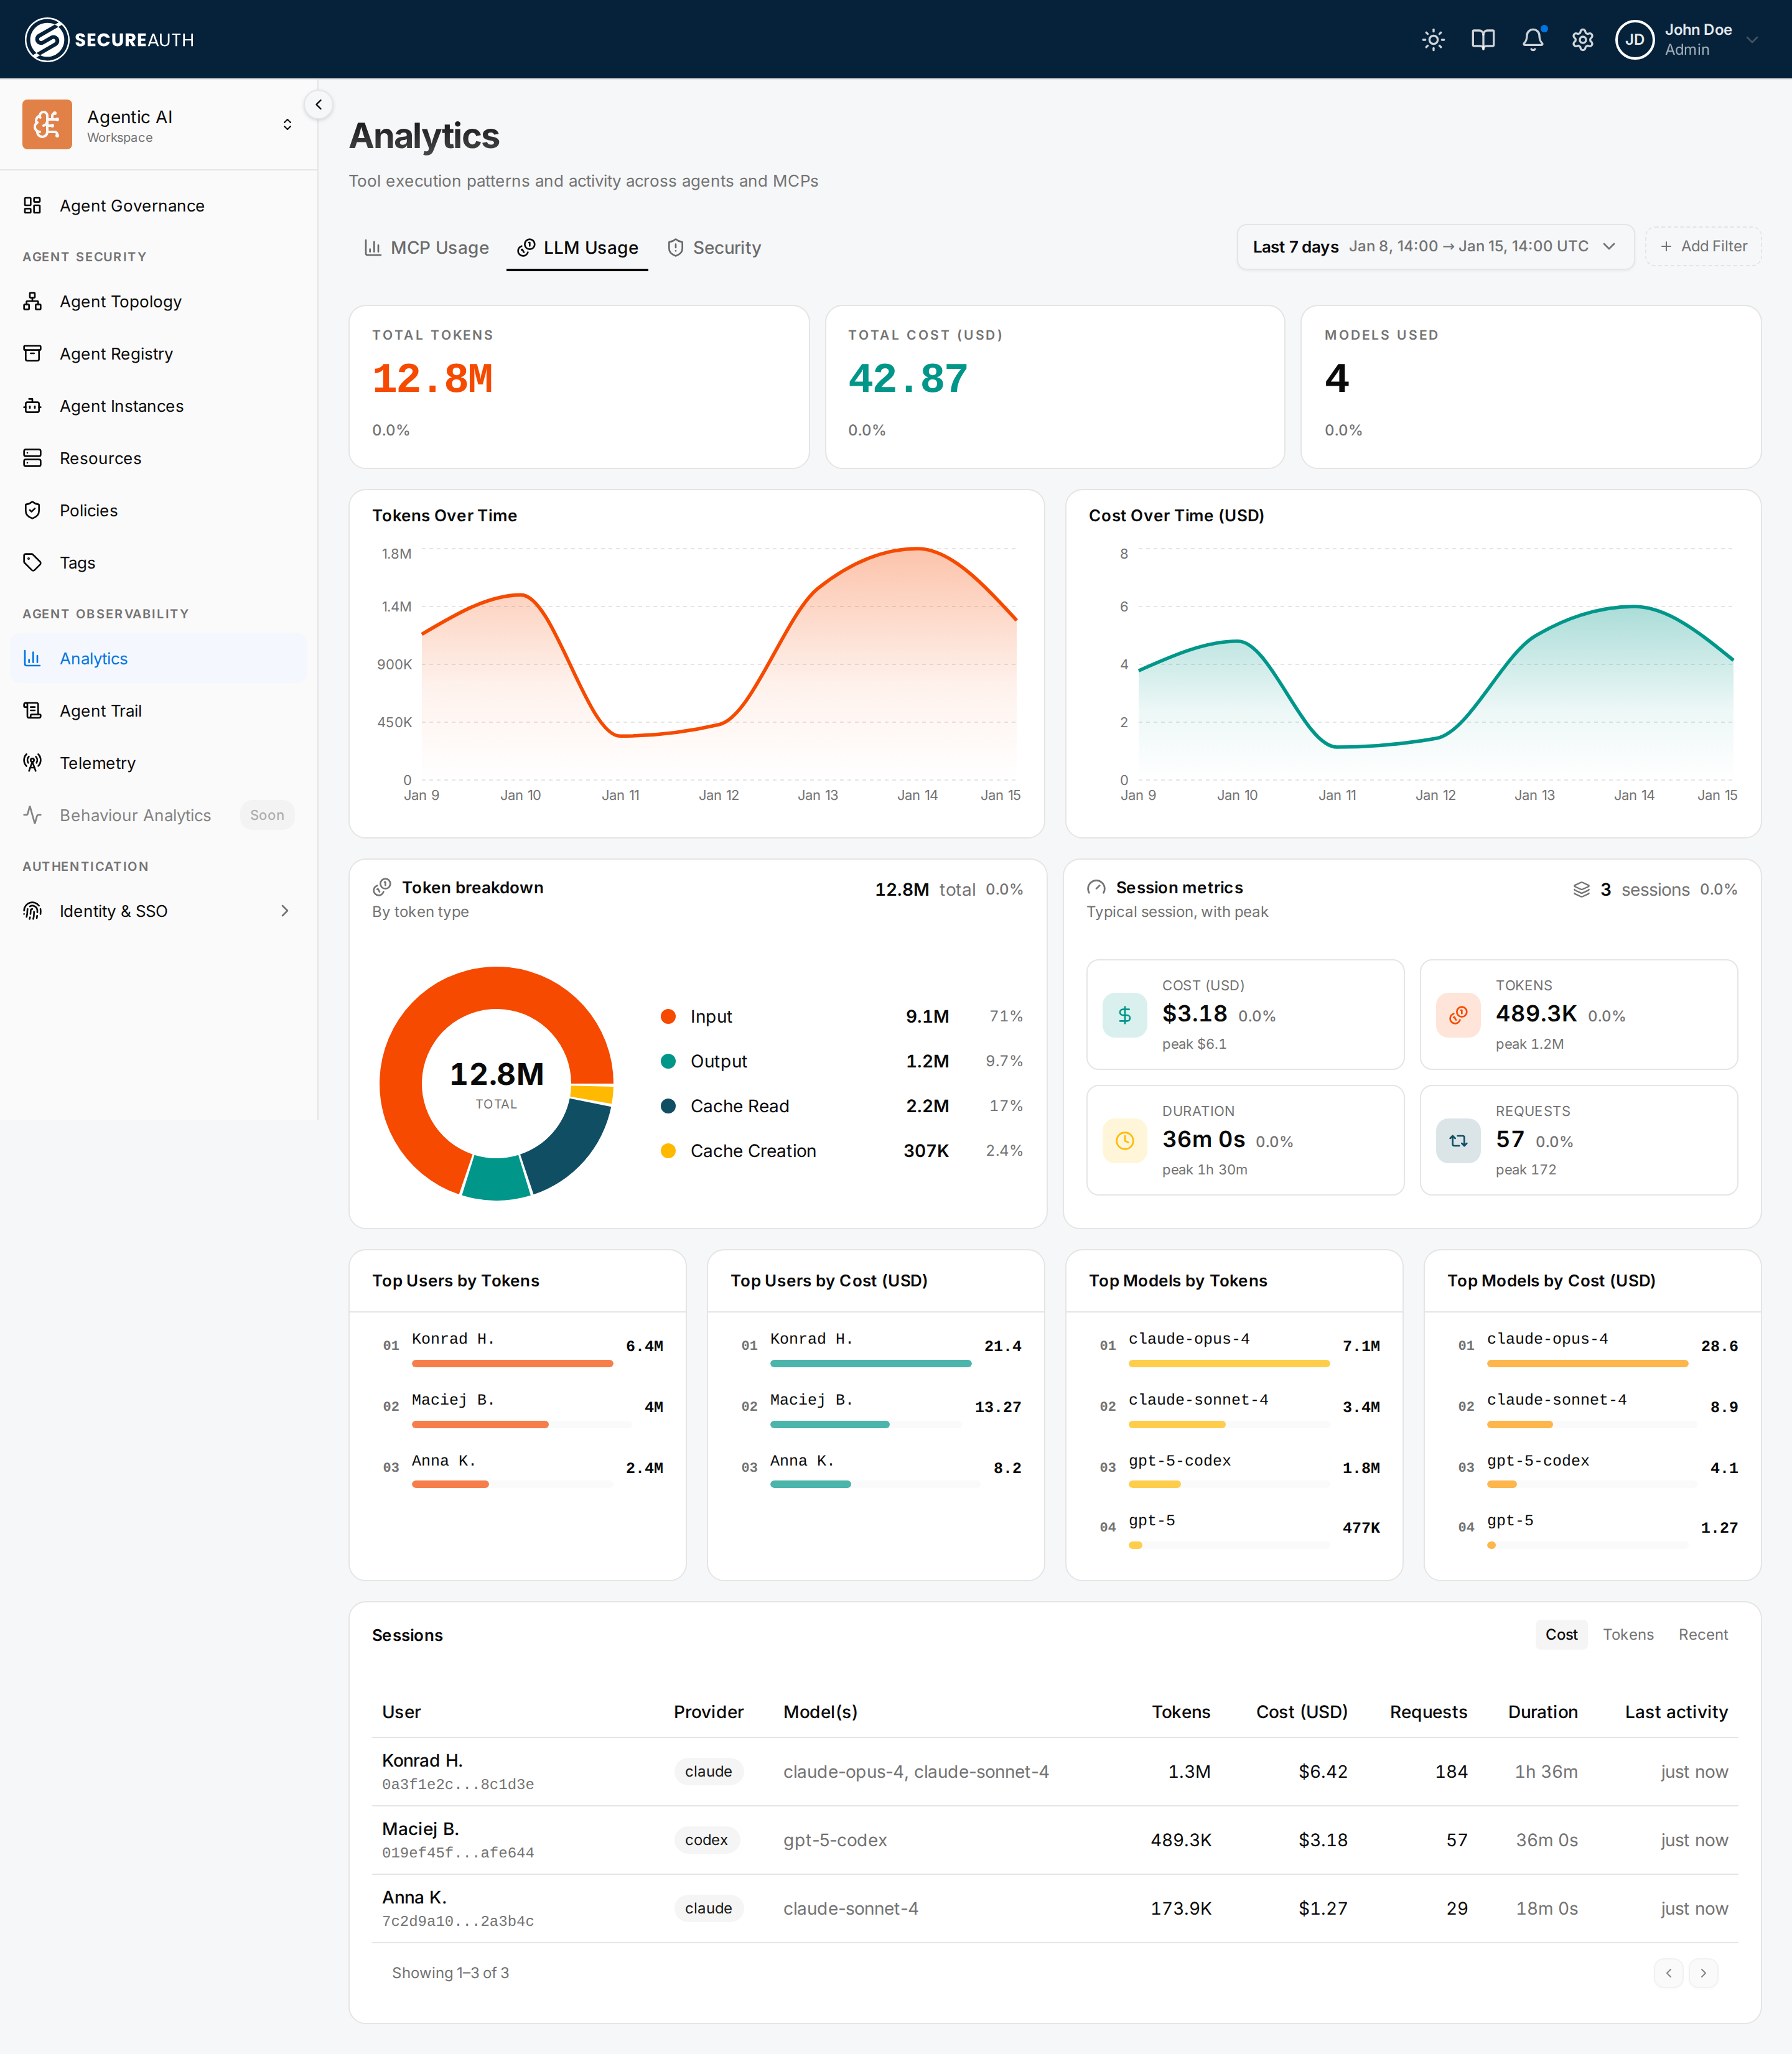This screenshot has height=2054, width=1792.
Task: Click Tokens column header
Action: (x=1181, y=1712)
